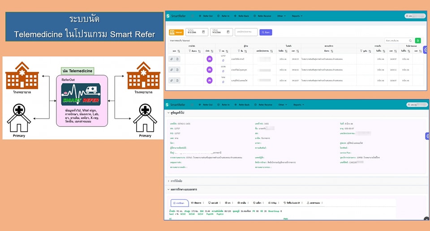Open Refer In in the top window navbar
Screen dimensions: 430x231
pyautogui.click(x=224, y=16)
